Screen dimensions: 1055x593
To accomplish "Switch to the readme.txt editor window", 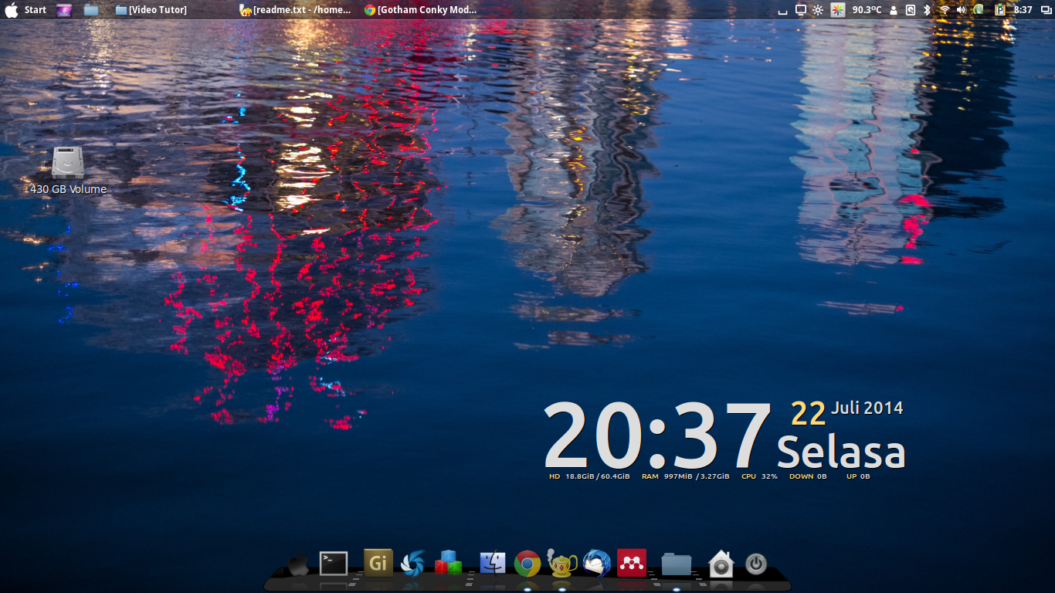I will pyautogui.click(x=295, y=10).
